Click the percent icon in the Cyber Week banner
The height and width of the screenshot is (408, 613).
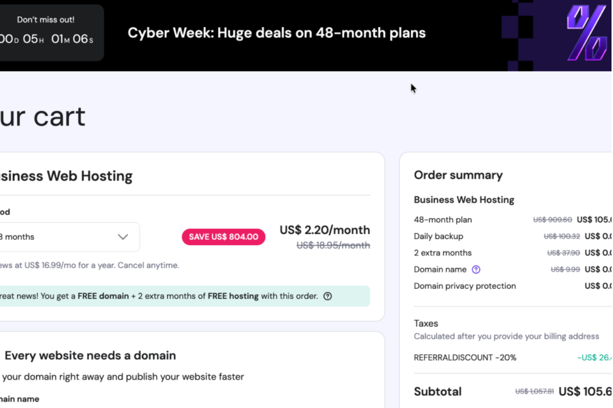tap(587, 33)
